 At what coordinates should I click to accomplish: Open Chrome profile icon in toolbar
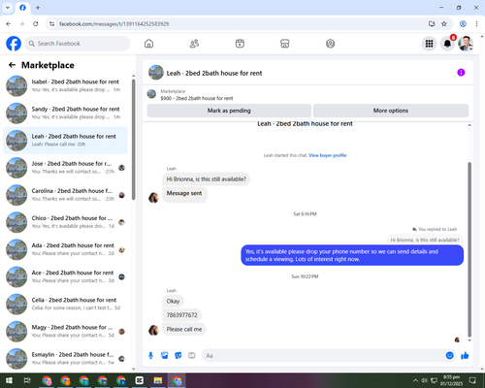click(x=463, y=24)
